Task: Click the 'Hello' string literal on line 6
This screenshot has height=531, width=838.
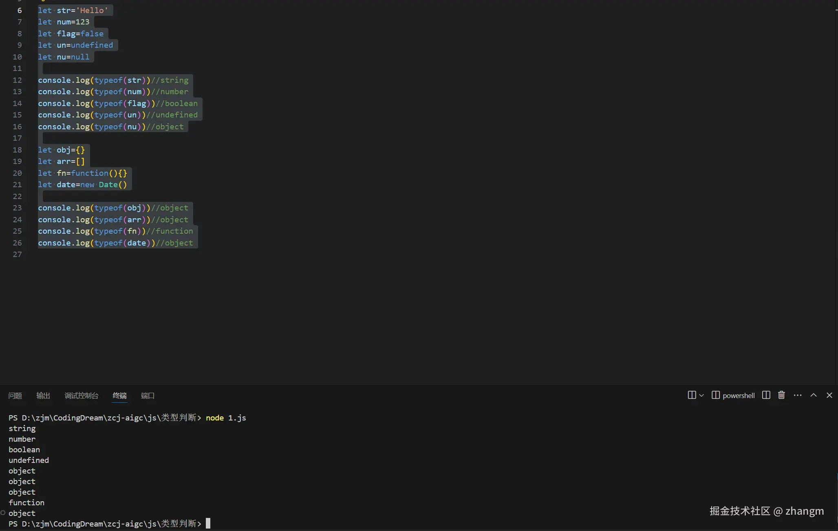Action: tap(92, 11)
